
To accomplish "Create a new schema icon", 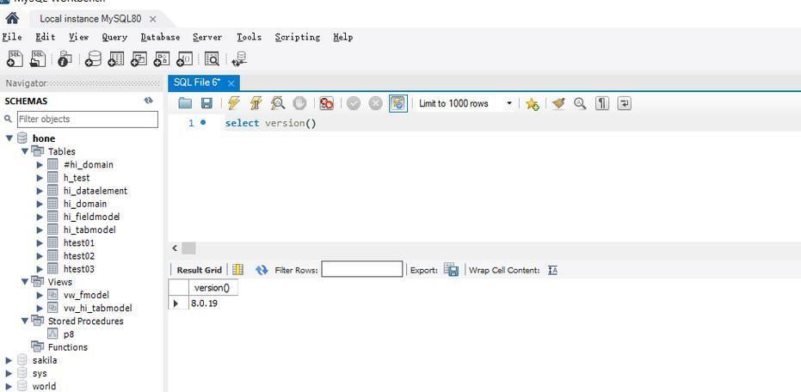I will [93, 58].
